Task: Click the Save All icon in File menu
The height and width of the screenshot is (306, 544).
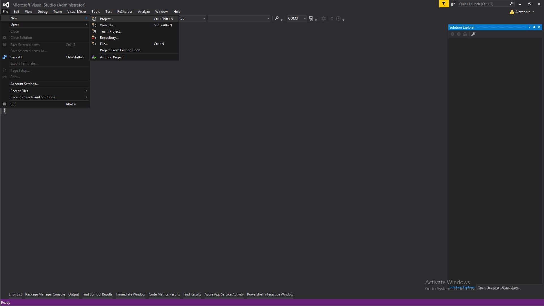Action: coord(5,57)
